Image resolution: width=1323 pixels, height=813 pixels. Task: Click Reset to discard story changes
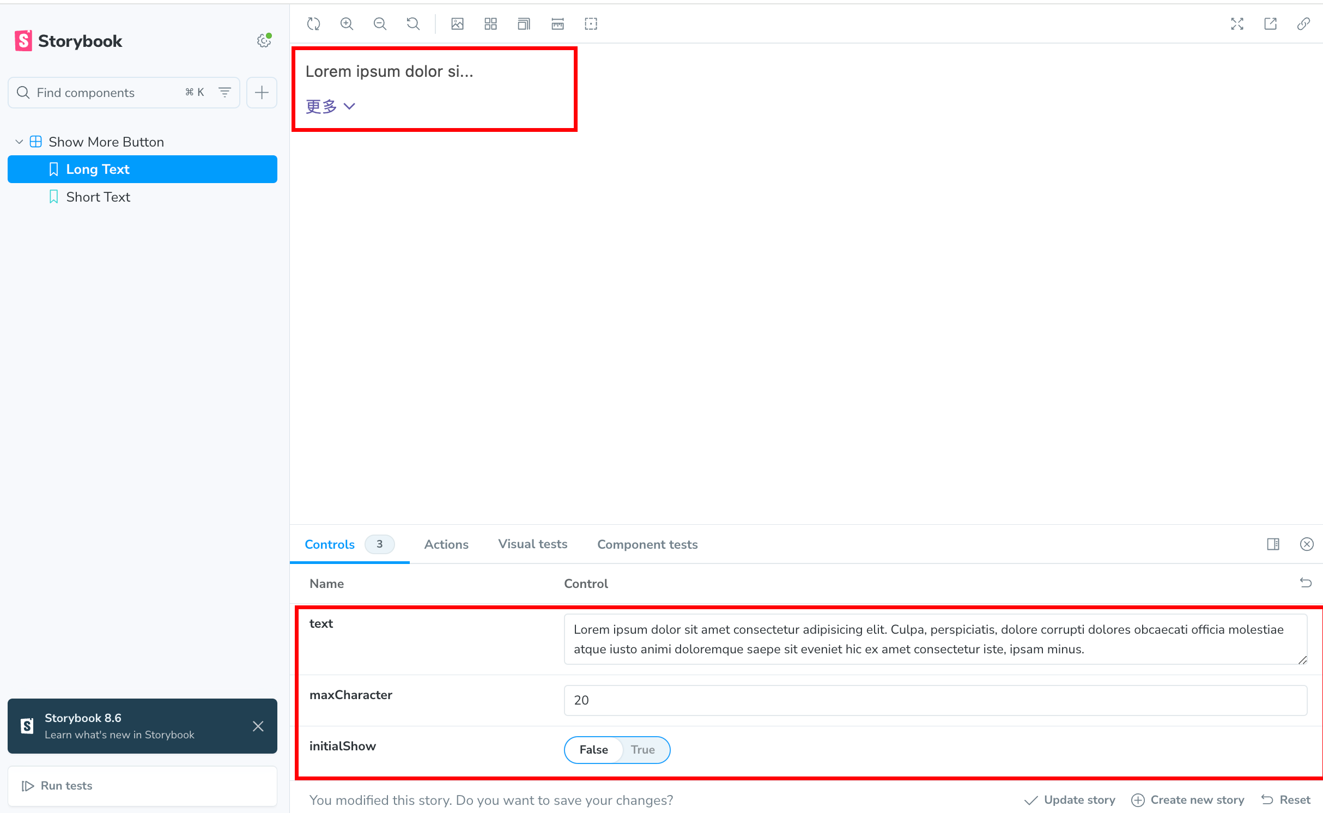coord(1286,800)
